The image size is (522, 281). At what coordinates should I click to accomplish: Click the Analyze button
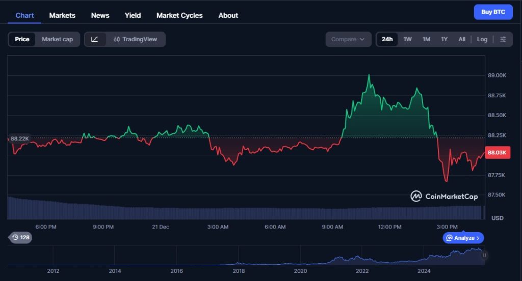pos(463,238)
